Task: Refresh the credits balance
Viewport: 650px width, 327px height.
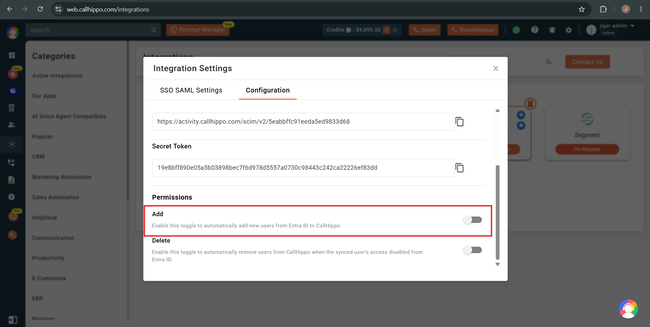Action: coord(395,30)
